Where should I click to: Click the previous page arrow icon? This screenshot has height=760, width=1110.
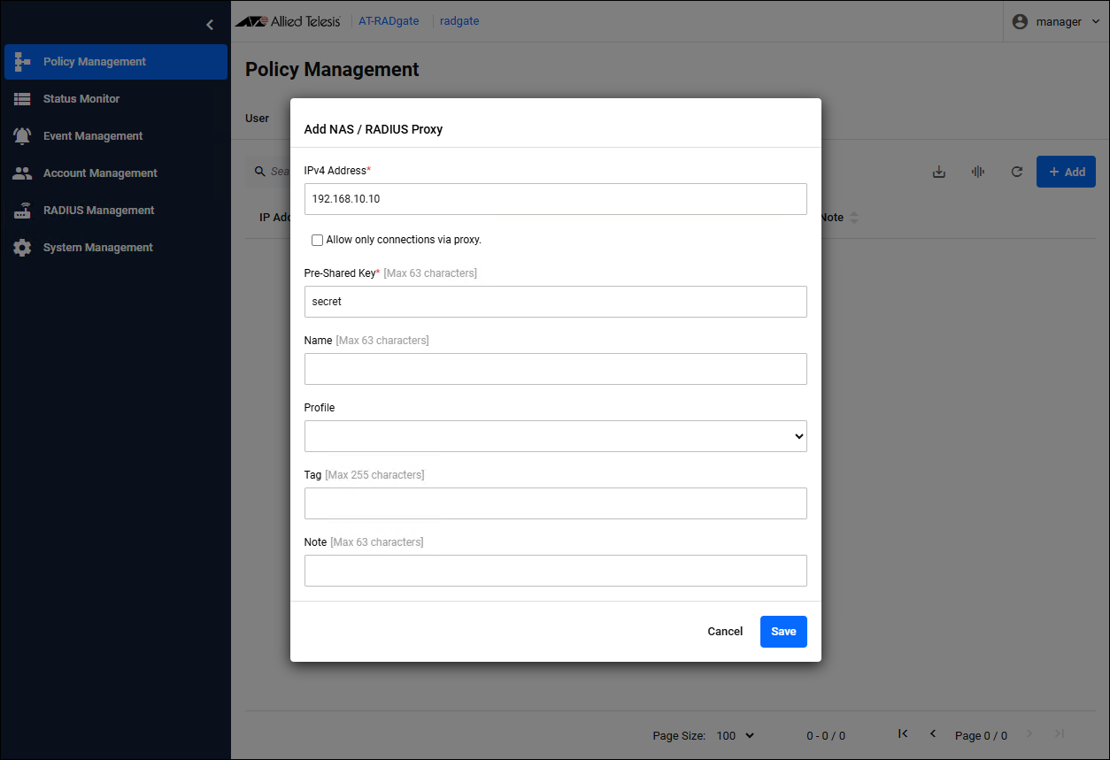pos(933,734)
